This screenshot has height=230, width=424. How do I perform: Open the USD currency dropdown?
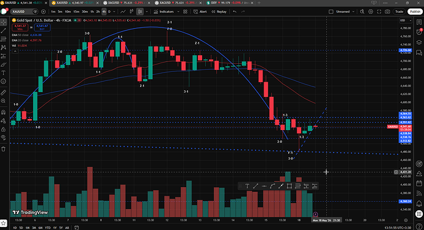(406, 20)
